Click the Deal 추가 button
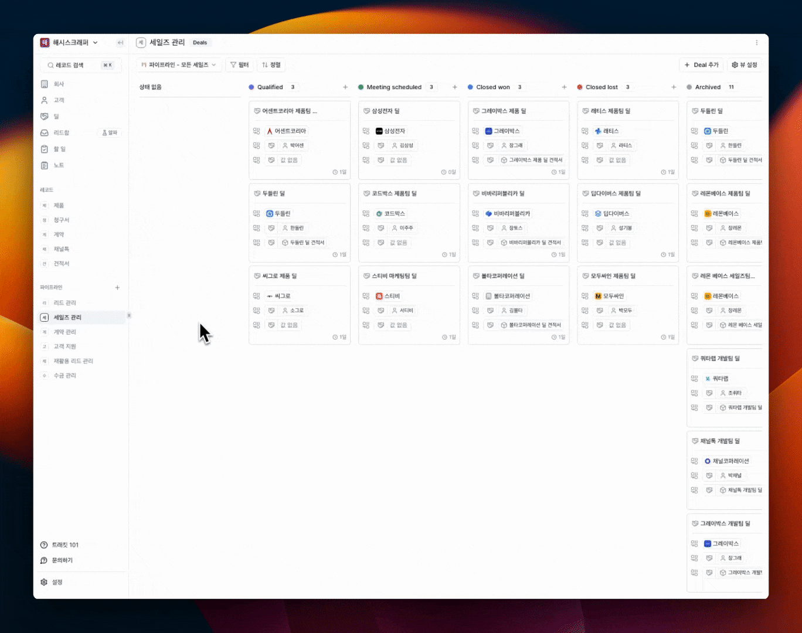The height and width of the screenshot is (633, 802). [x=702, y=65]
